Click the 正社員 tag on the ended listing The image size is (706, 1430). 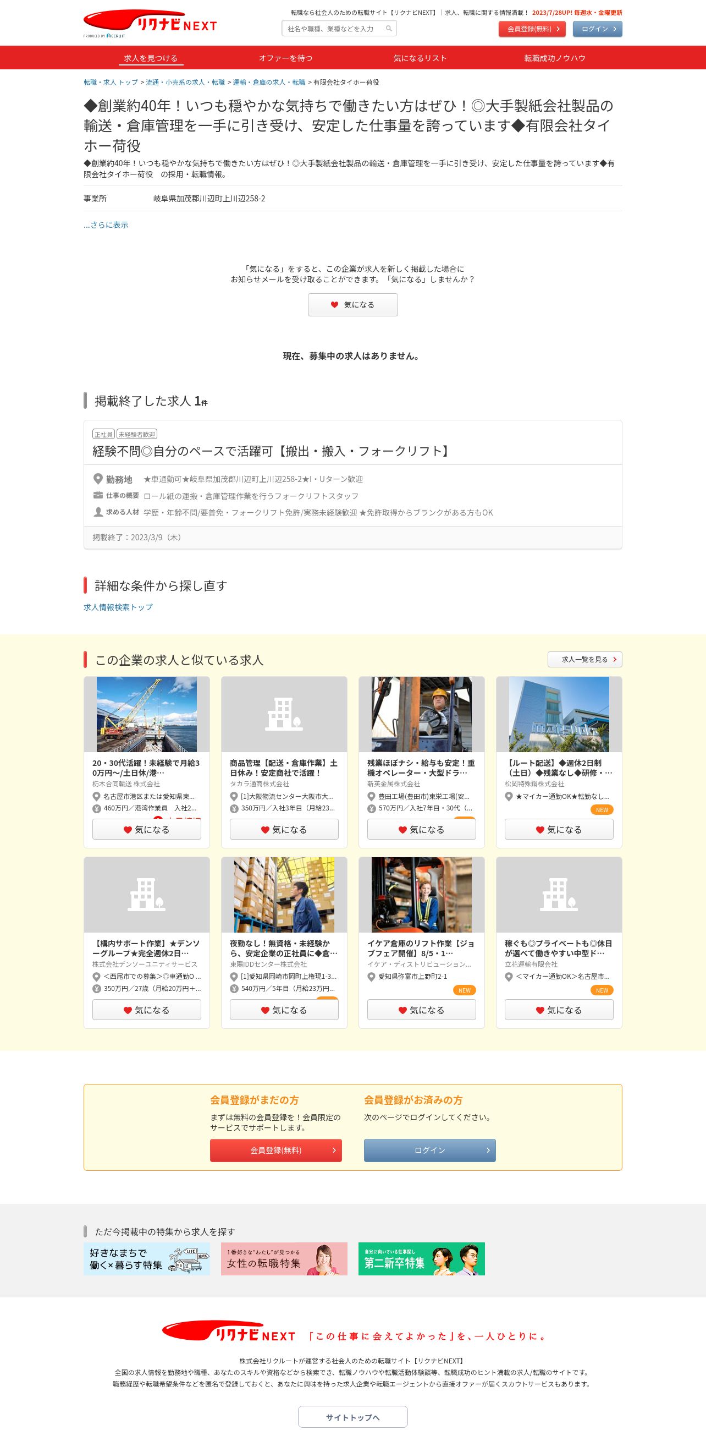click(x=104, y=434)
